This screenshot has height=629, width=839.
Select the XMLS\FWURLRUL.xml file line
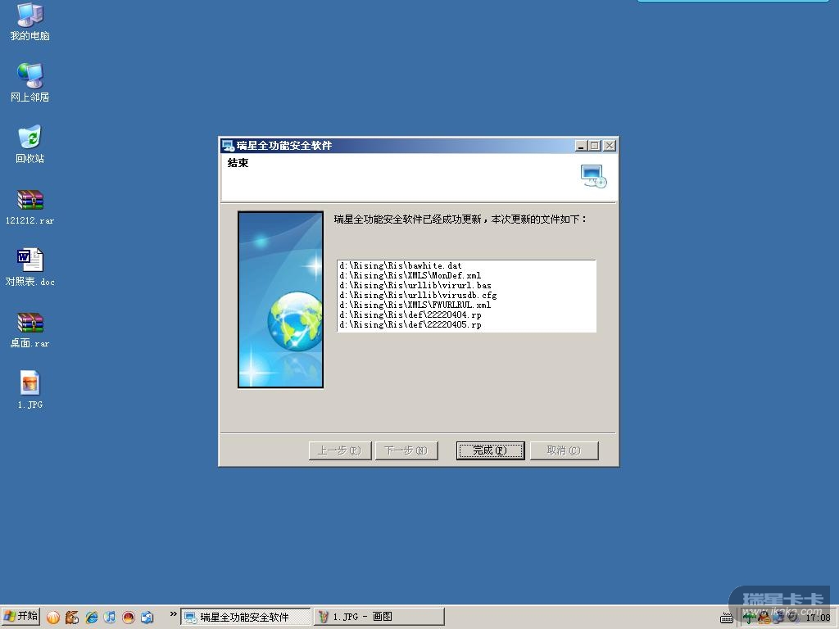click(415, 305)
